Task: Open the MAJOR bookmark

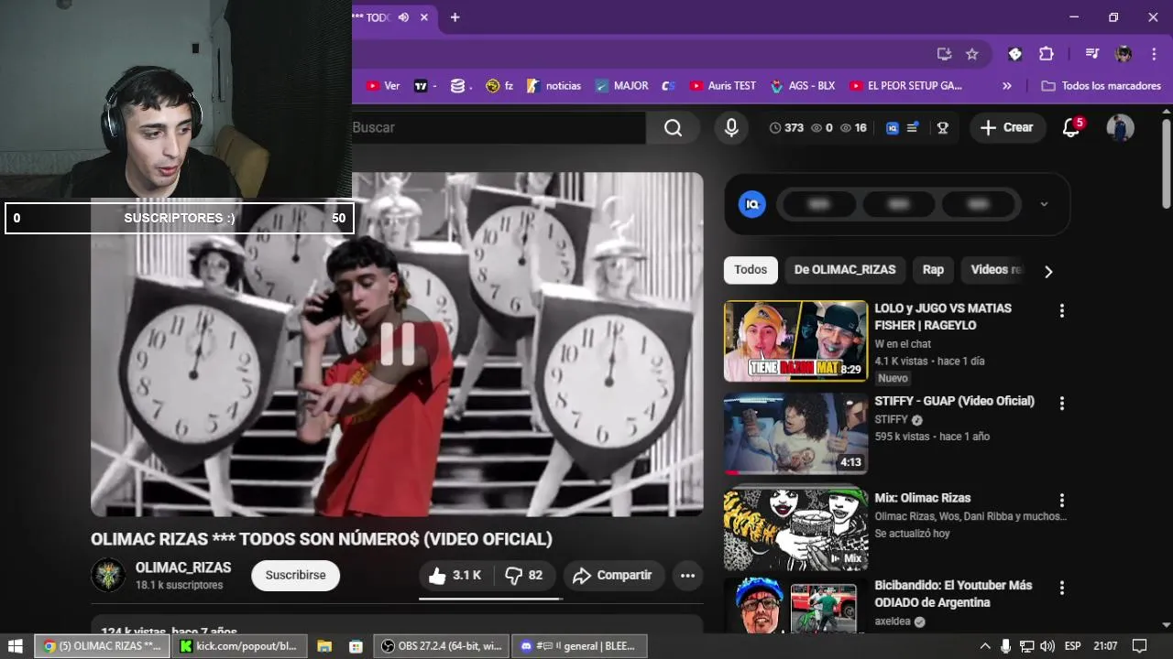Action: (621, 86)
